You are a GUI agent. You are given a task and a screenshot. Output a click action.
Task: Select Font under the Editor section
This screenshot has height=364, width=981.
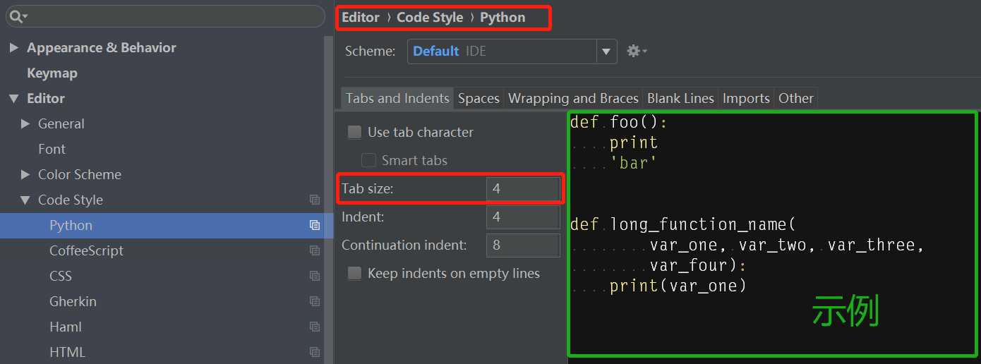[52, 149]
